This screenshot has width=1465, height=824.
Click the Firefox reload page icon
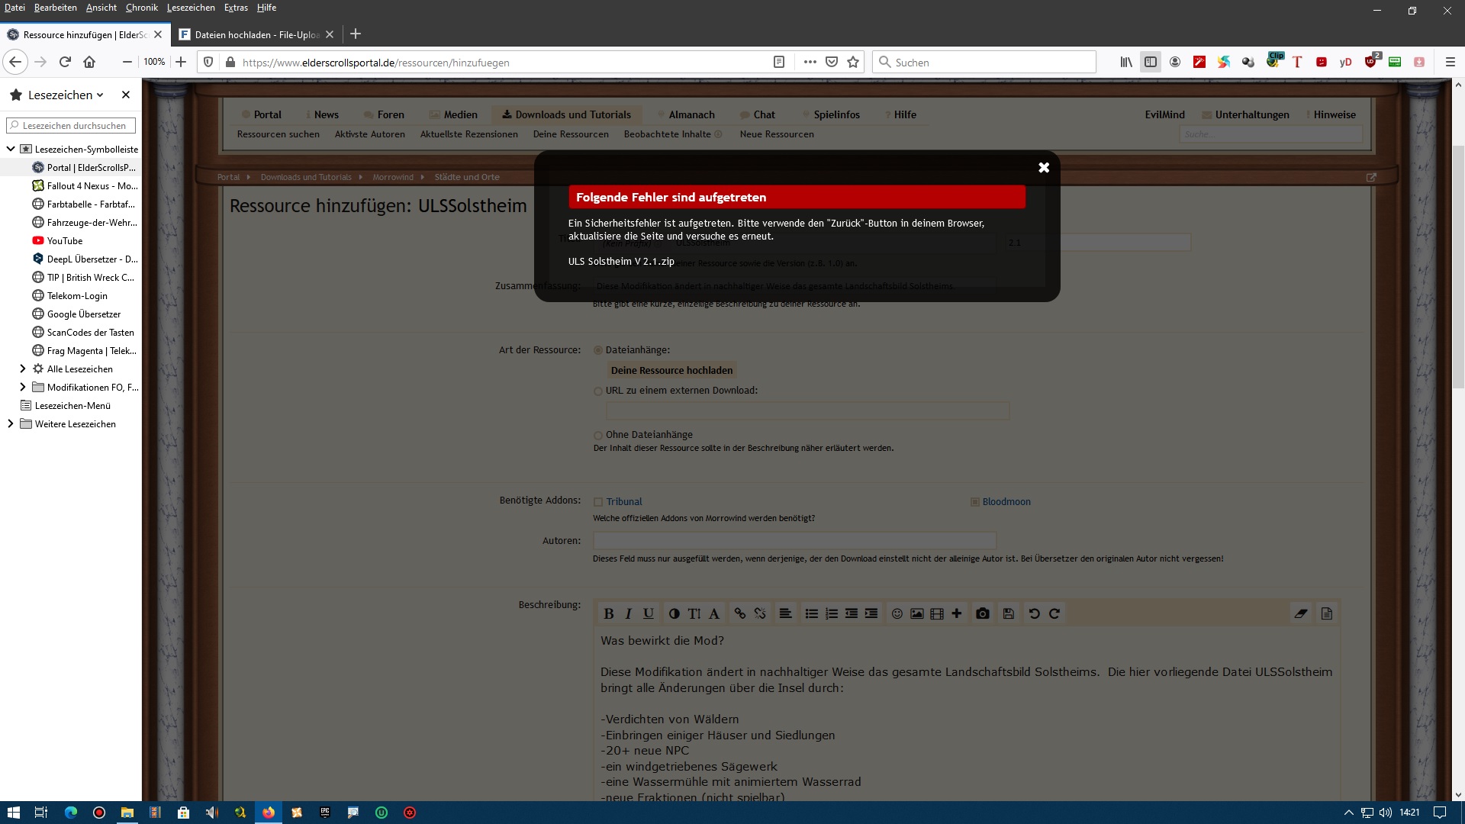[x=65, y=62]
